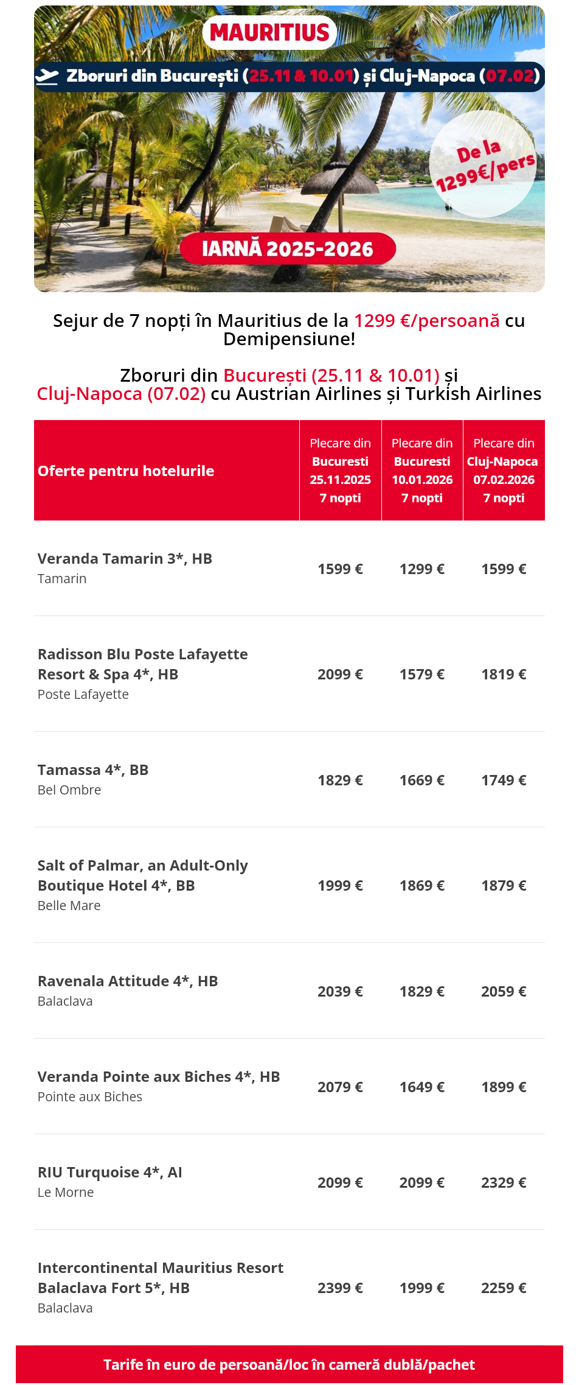579x1385 pixels.
Task: Click the red '1299 €/persoană' headline text
Action: point(426,321)
